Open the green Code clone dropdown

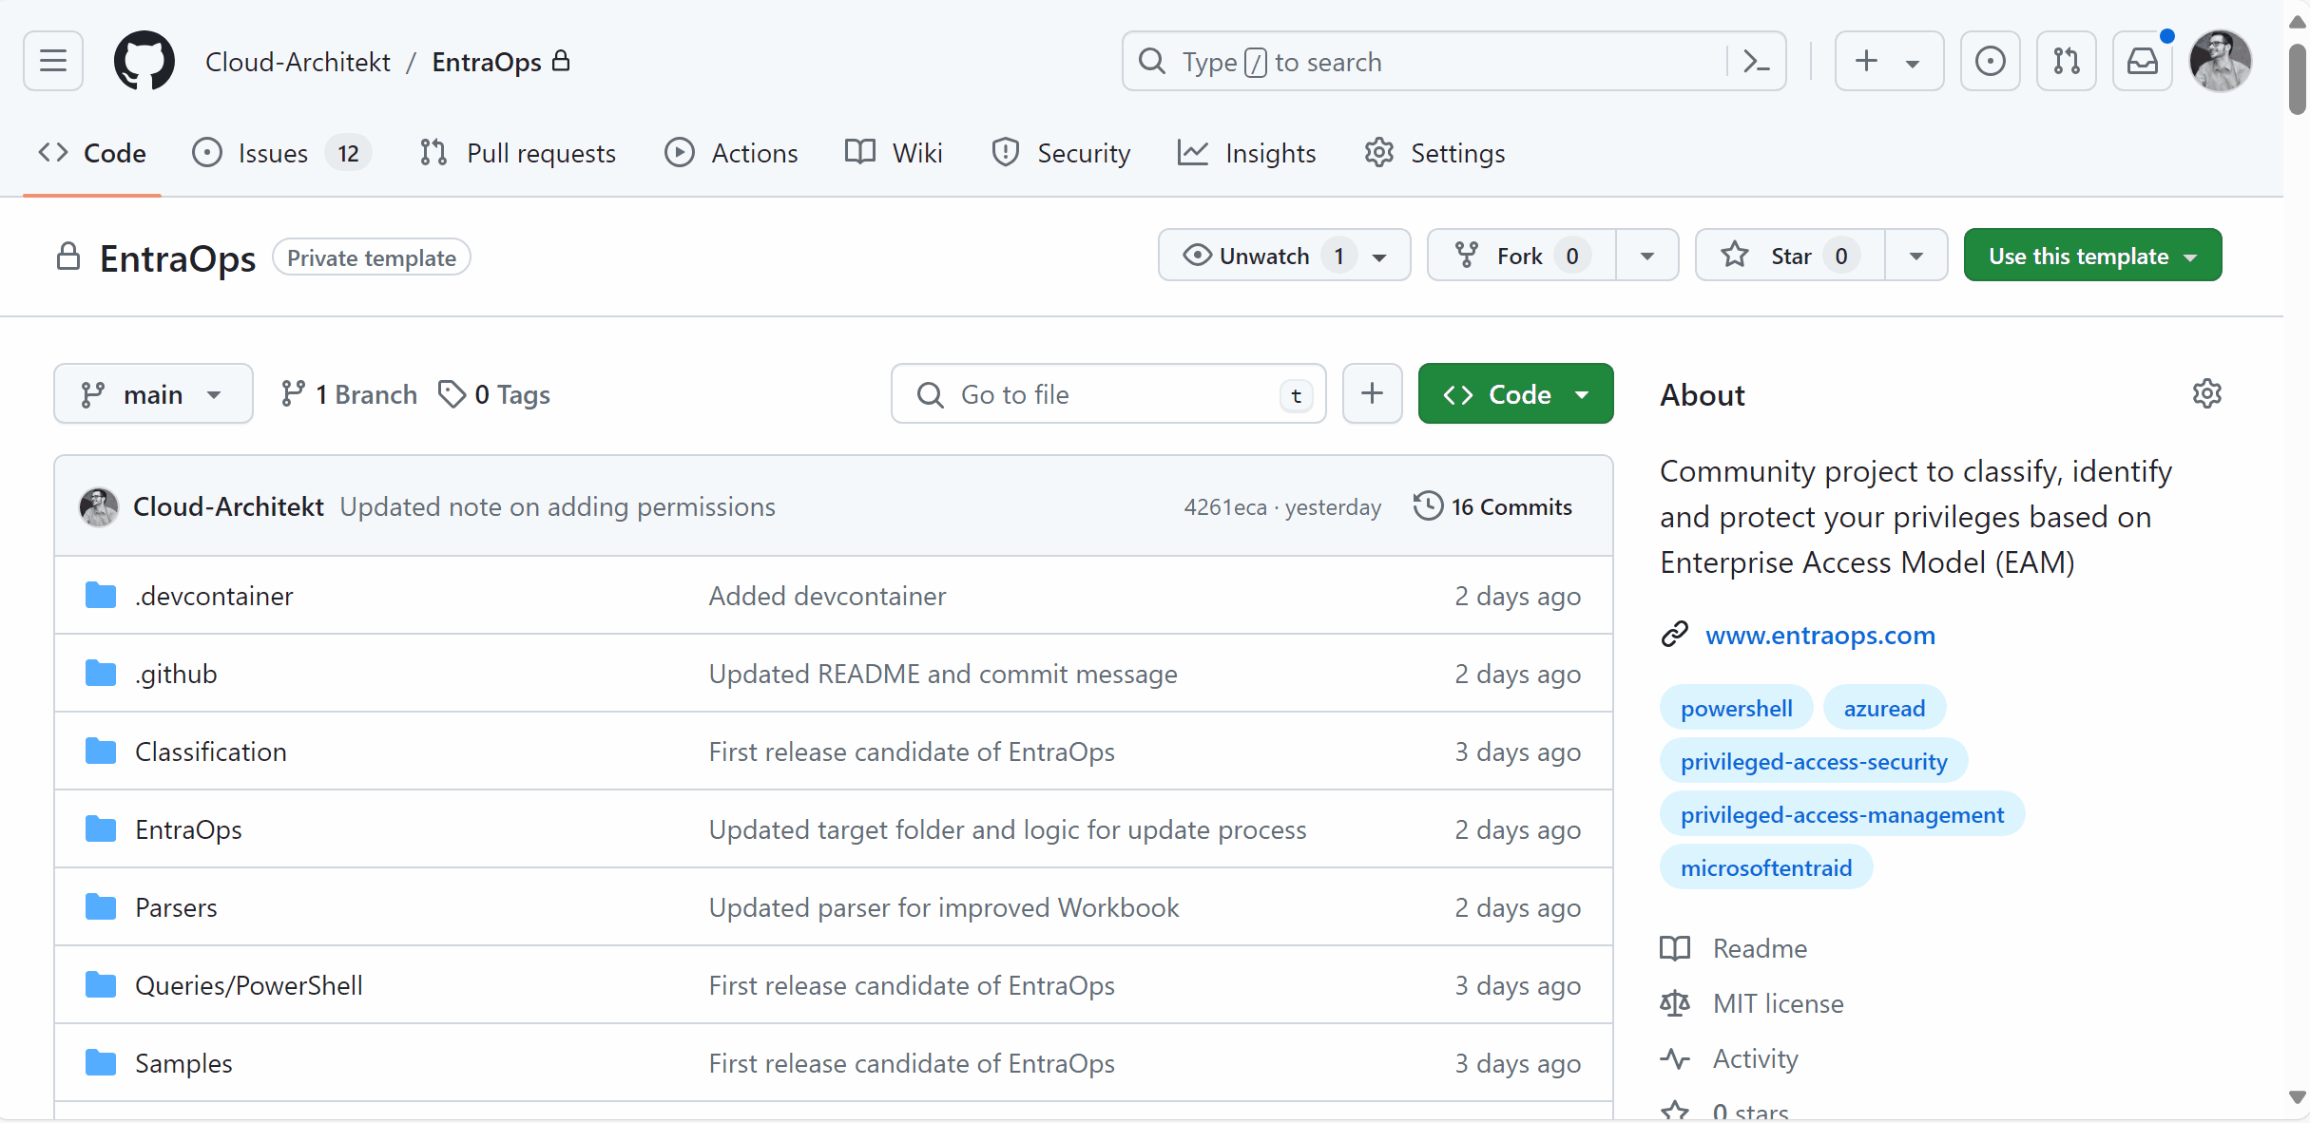(1515, 393)
